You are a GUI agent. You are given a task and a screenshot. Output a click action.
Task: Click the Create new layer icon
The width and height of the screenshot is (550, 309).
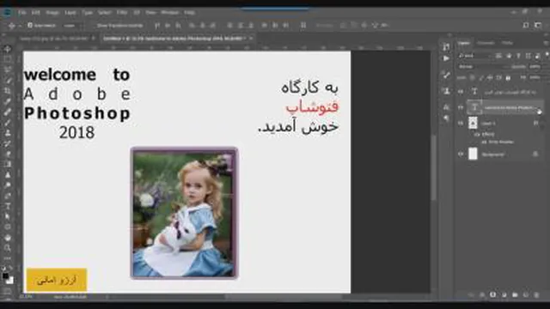(x=525, y=295)
